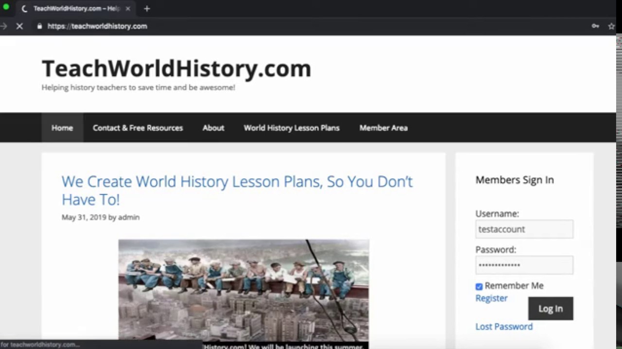Click the 'May 31, 2019' post date
This screenshot has height=349, width=622.
(84, 217)
